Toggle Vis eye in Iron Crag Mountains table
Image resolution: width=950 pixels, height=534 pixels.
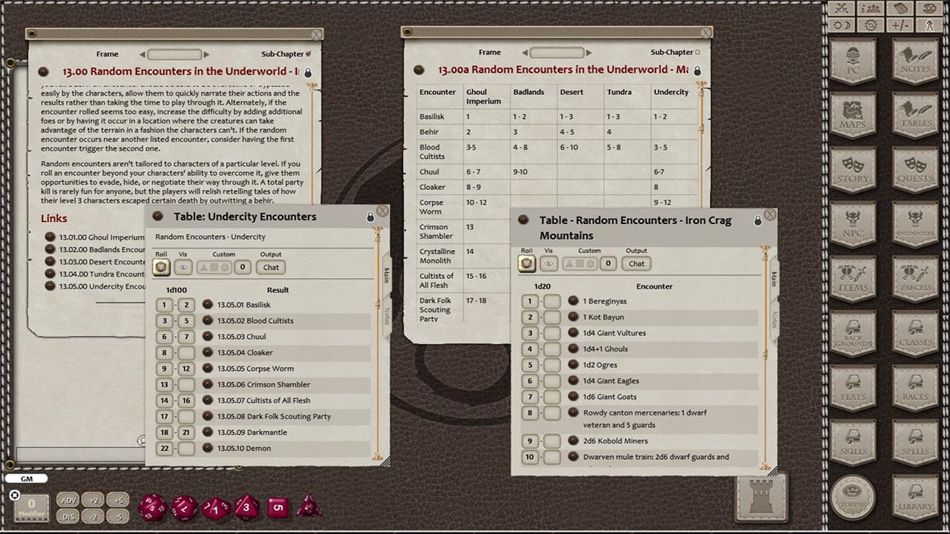click(x=548, y=263)
